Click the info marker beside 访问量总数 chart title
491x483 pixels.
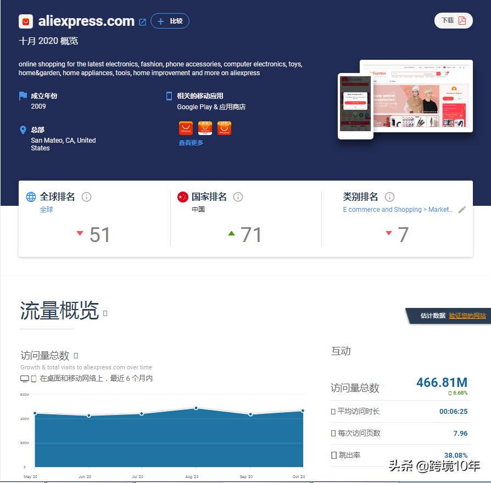(x=76, y=356)
